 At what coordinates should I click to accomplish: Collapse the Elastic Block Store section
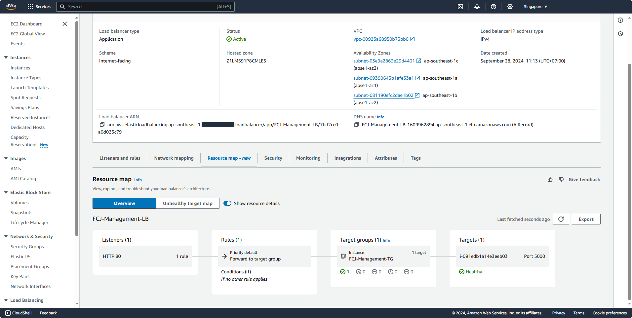6,192
